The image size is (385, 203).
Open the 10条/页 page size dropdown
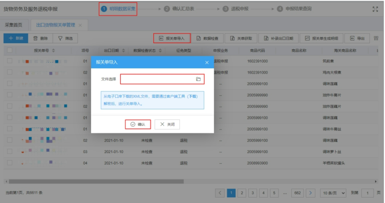(x=334, y=193)
